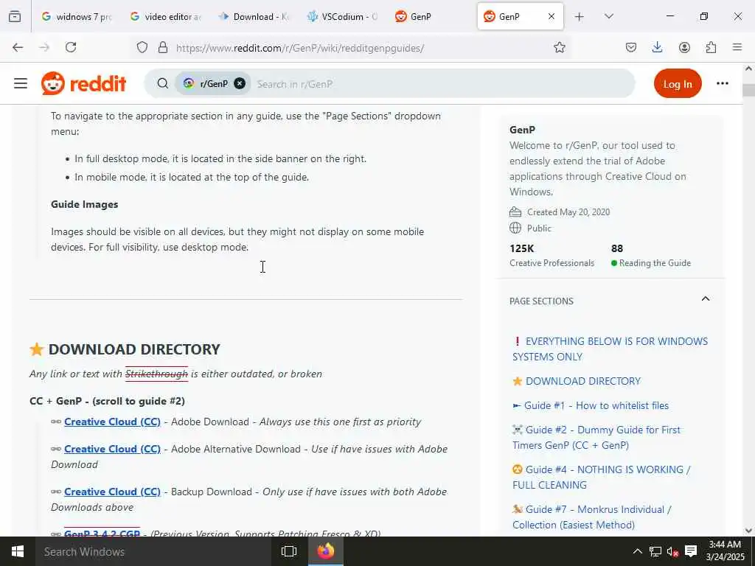This screenshot has width=755, height=566.
Task: Open Reddit three-dot more options menu
Action: tap(723, 83)
